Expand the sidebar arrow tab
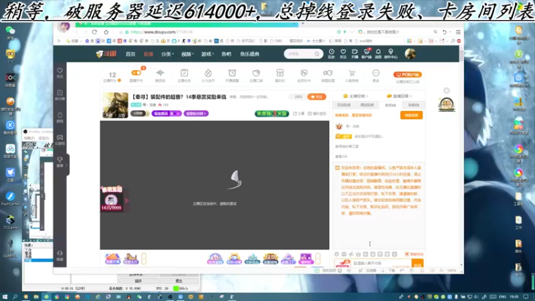The height and width of the screenshot is (301, 535). tap(67, 165)
